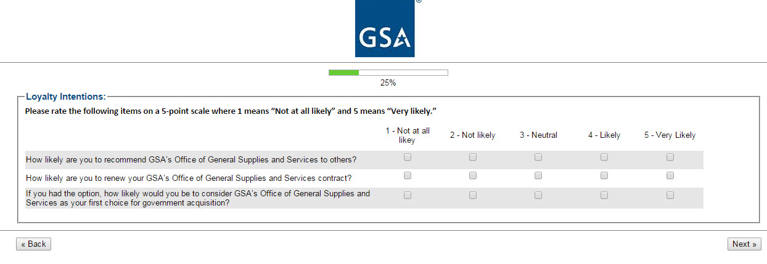The height and width of the screenshot is (264, 767).
Task: Rate recommending GSA as 4 - Likely
Action: [x=604, y=157]
